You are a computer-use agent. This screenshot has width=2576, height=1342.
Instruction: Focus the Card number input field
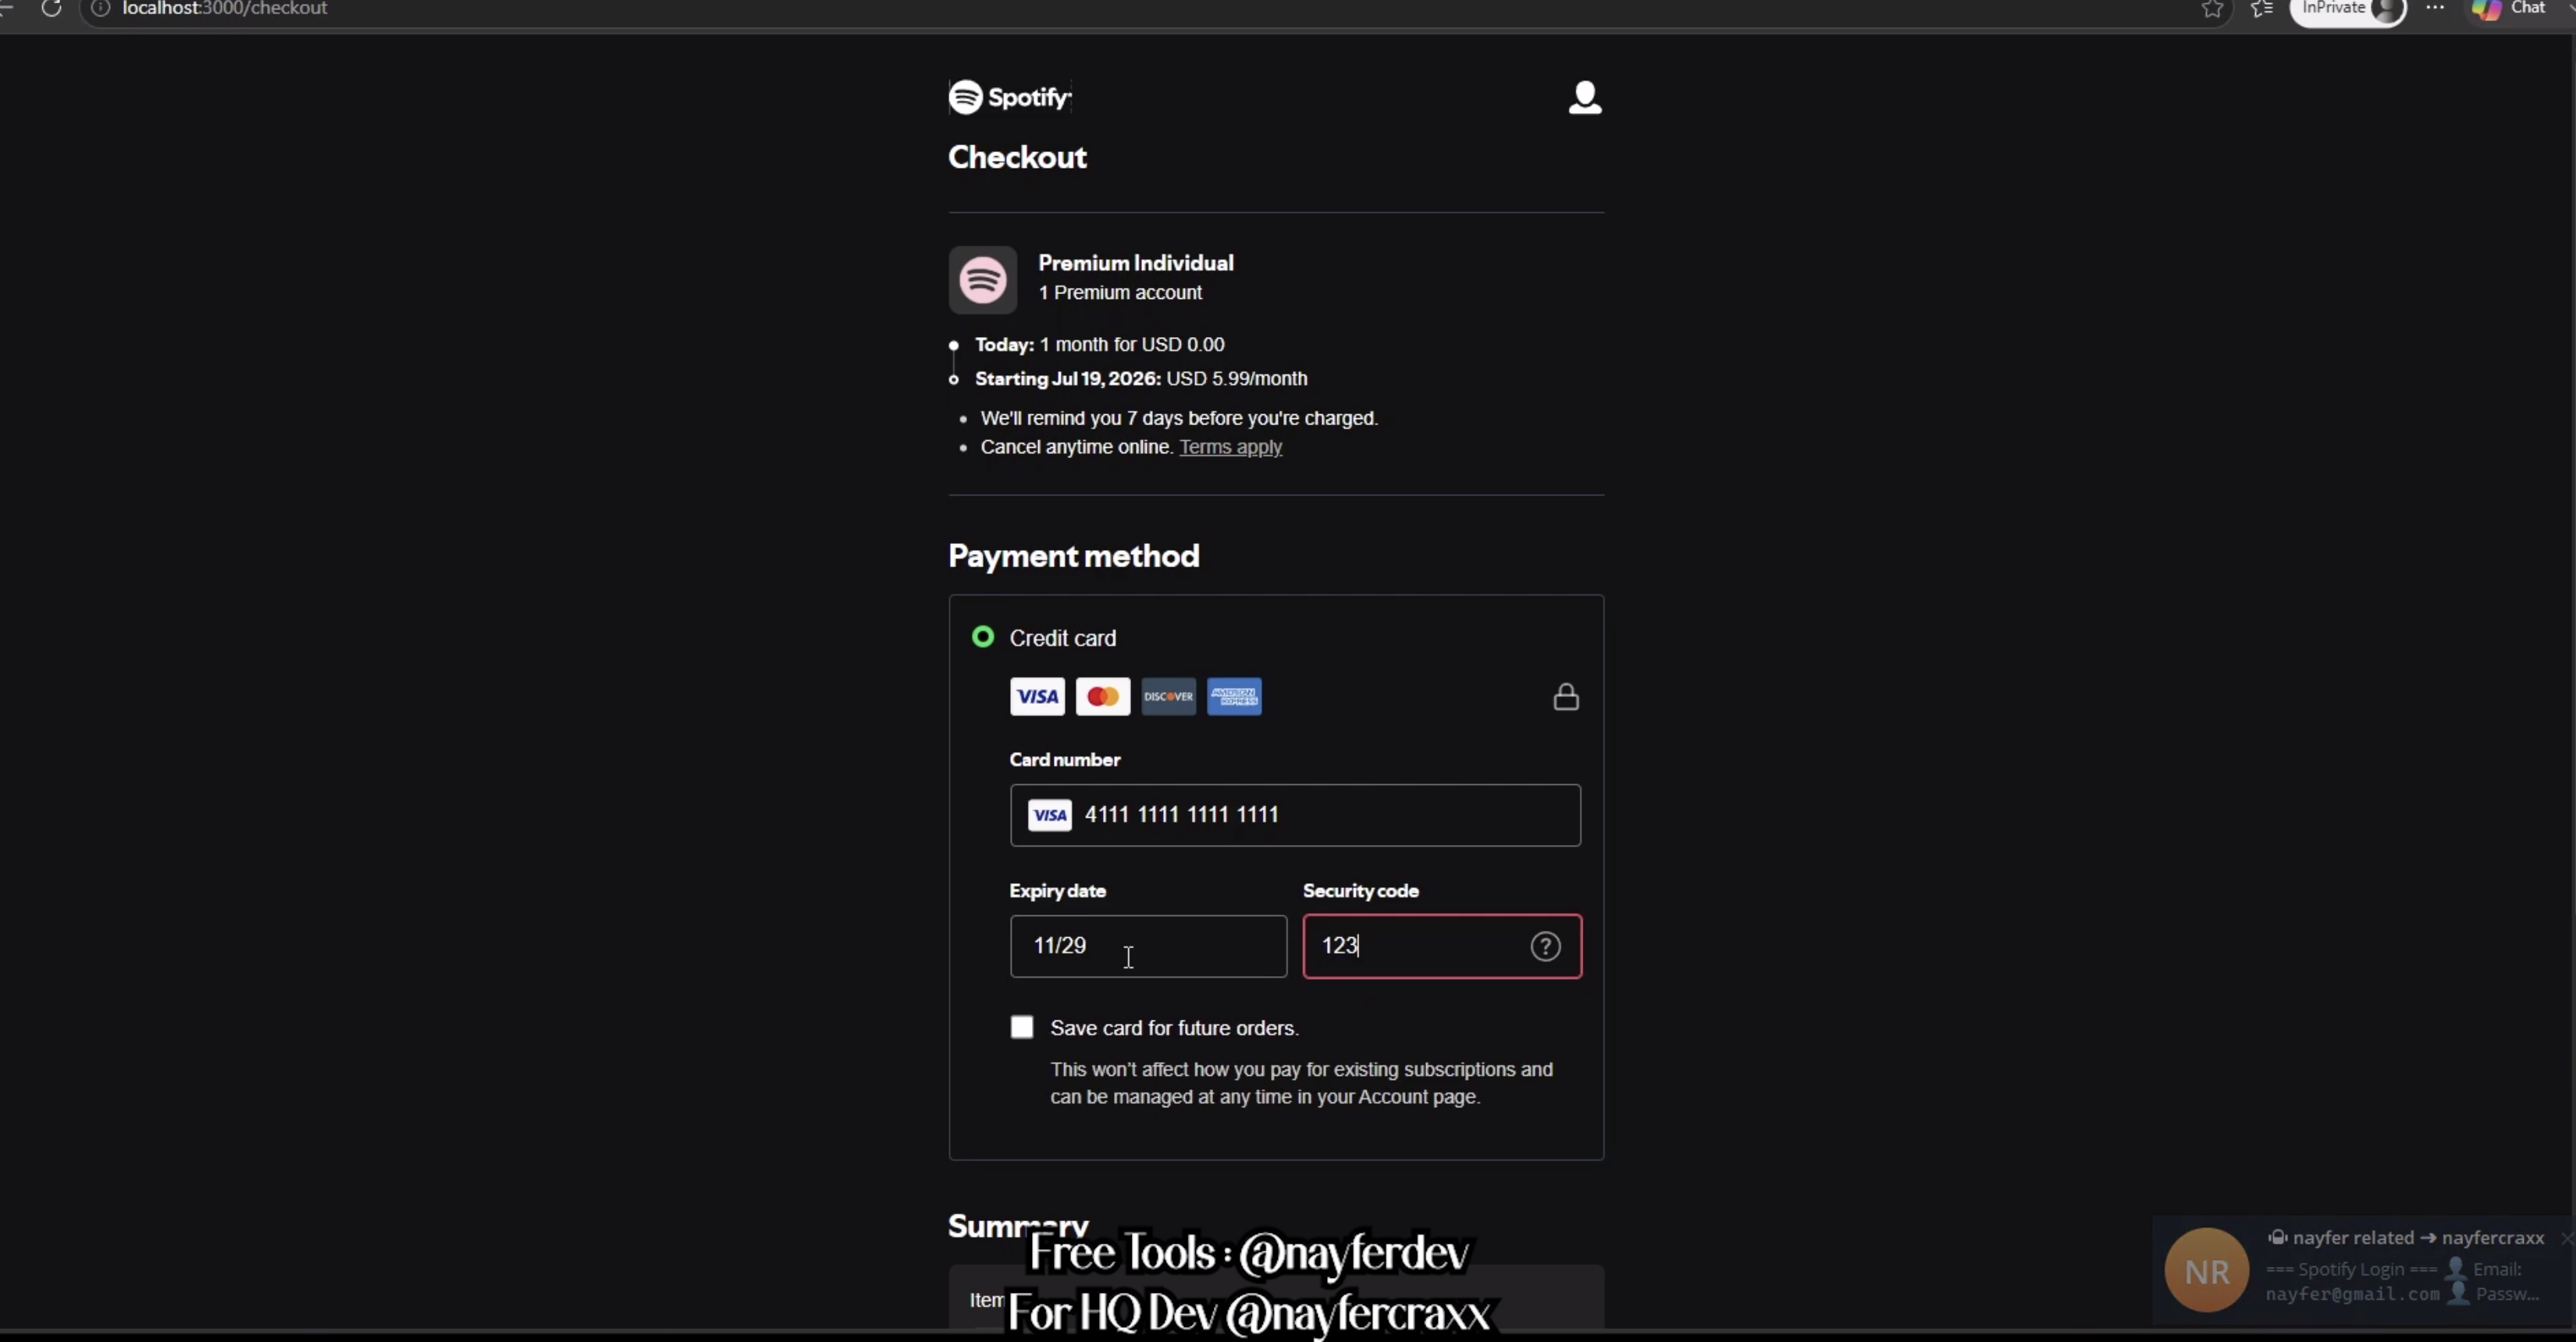(x=1295, y=815)
